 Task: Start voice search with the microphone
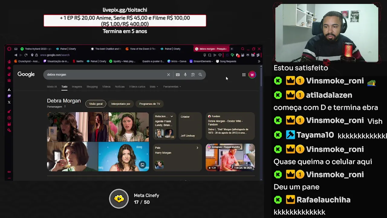(185, 74)
